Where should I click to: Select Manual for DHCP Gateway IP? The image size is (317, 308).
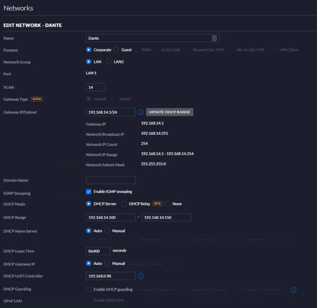tap(107, 263)
